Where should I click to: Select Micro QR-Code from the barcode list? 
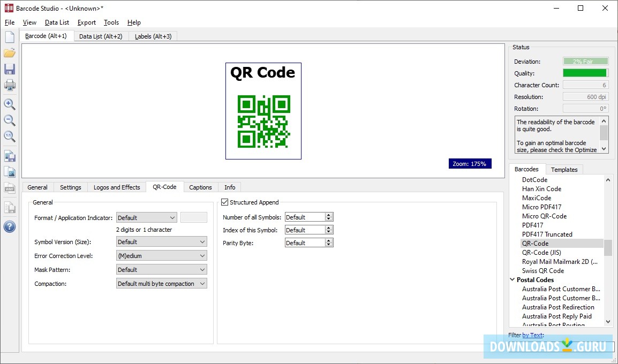click(544, 216)
